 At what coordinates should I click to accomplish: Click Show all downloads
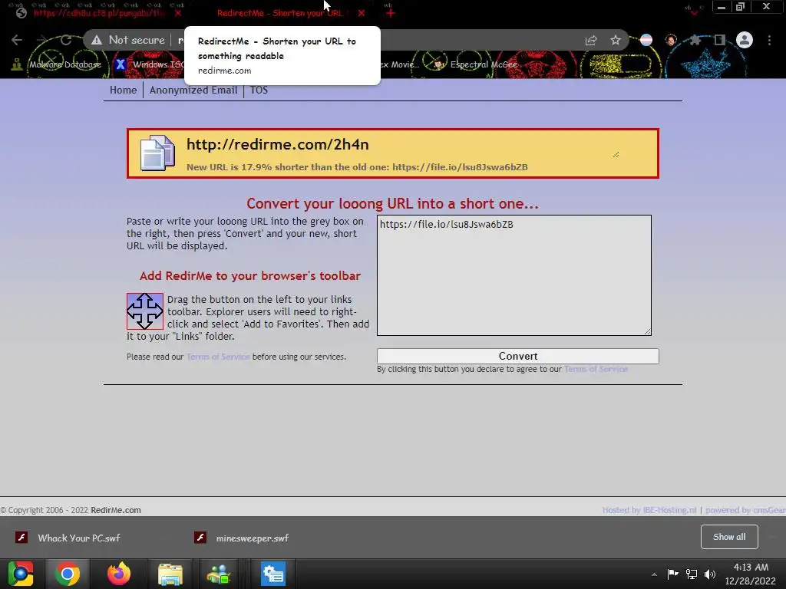tap(729, 537)
